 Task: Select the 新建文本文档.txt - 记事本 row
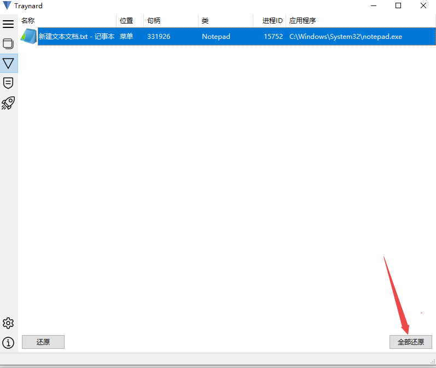[x=77, y=37]
